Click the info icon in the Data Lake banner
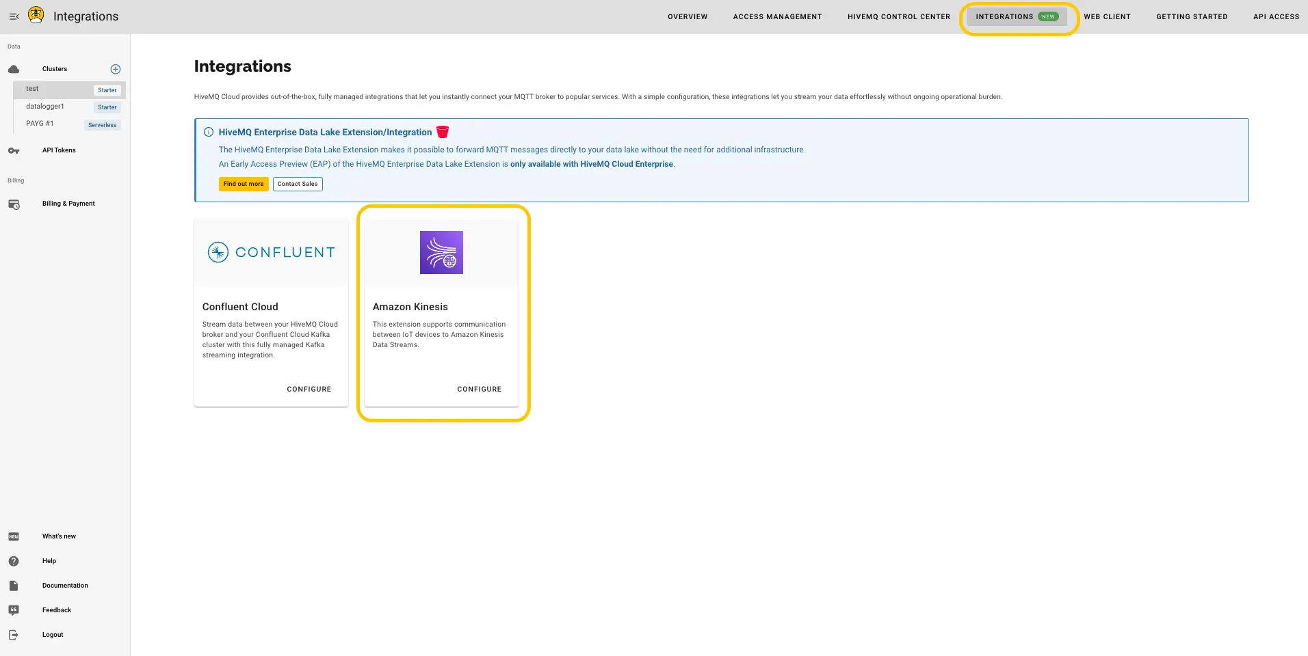The width and height of the screenshot is (1308, 656). 209,132
